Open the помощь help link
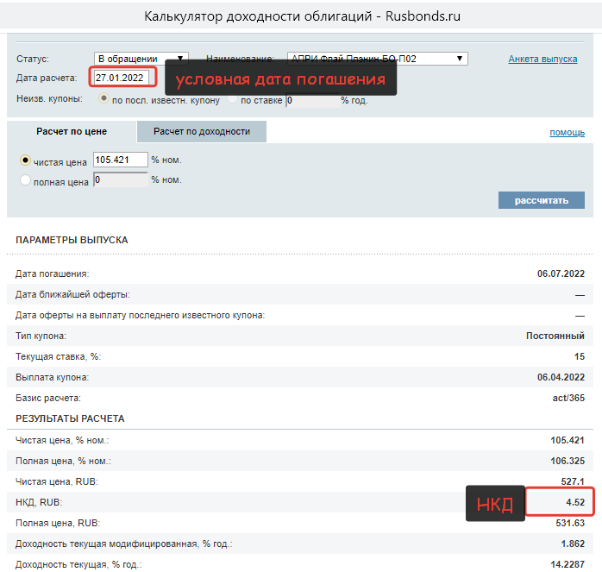 [567, 133]
